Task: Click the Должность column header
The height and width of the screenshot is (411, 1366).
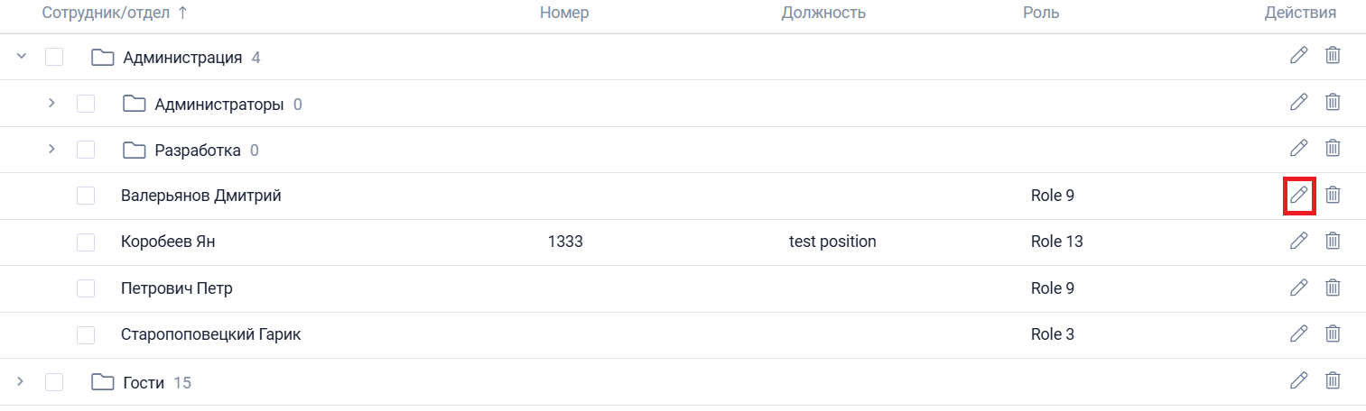Action: coord(823,13)
